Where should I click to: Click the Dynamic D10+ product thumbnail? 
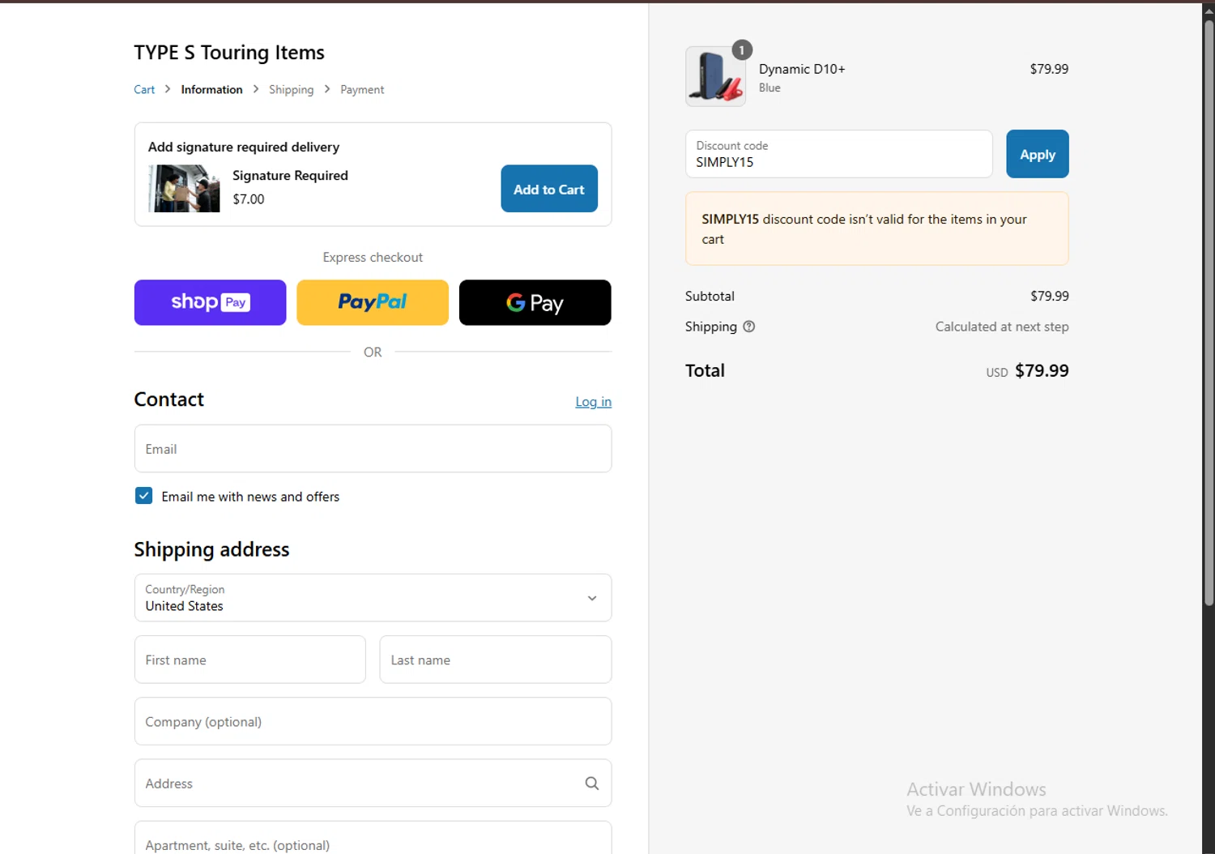tap(716, 76)
